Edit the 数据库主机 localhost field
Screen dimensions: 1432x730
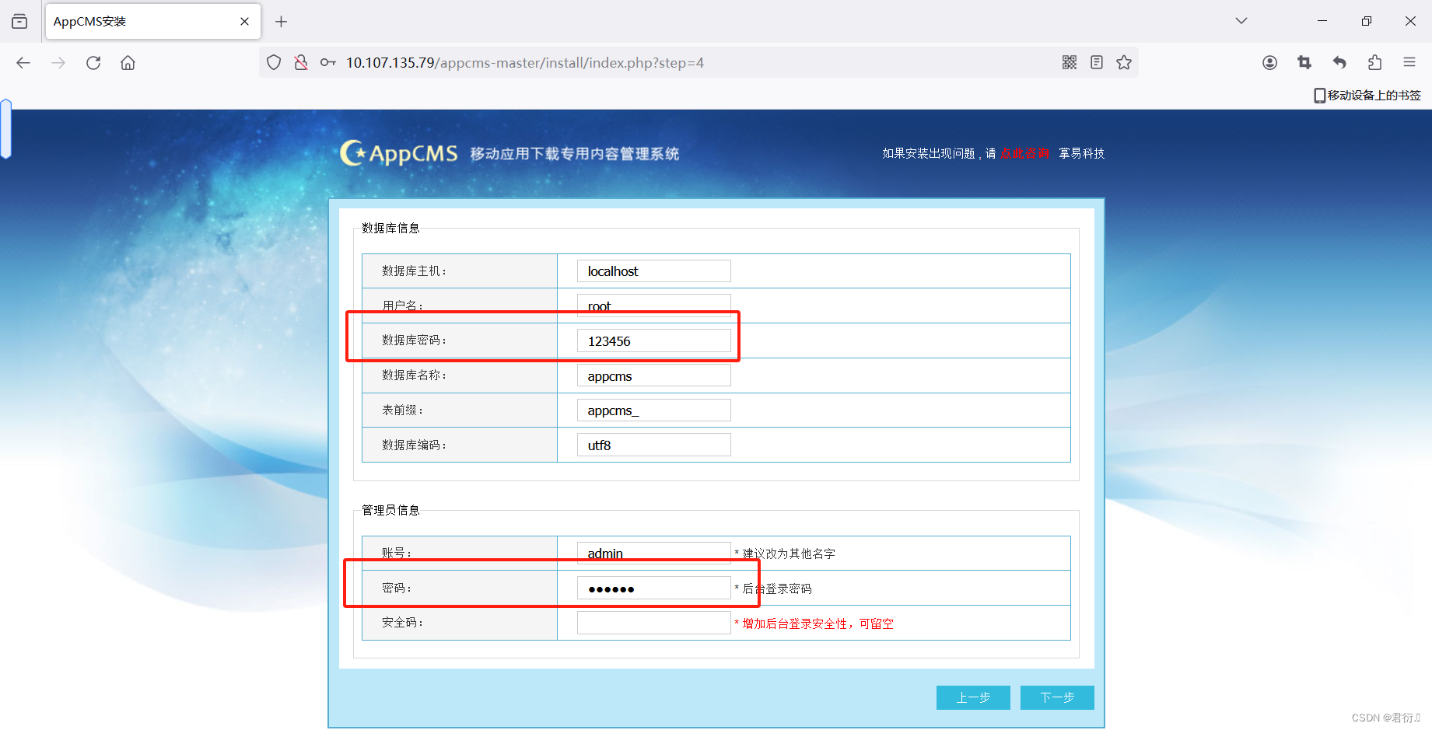pos(653,271)
